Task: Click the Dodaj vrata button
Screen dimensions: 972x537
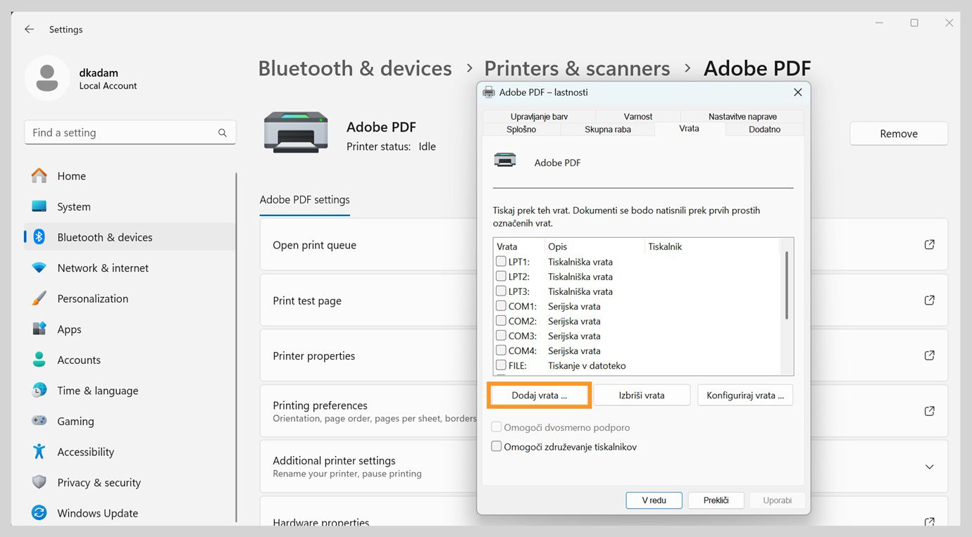Action: 539,396
